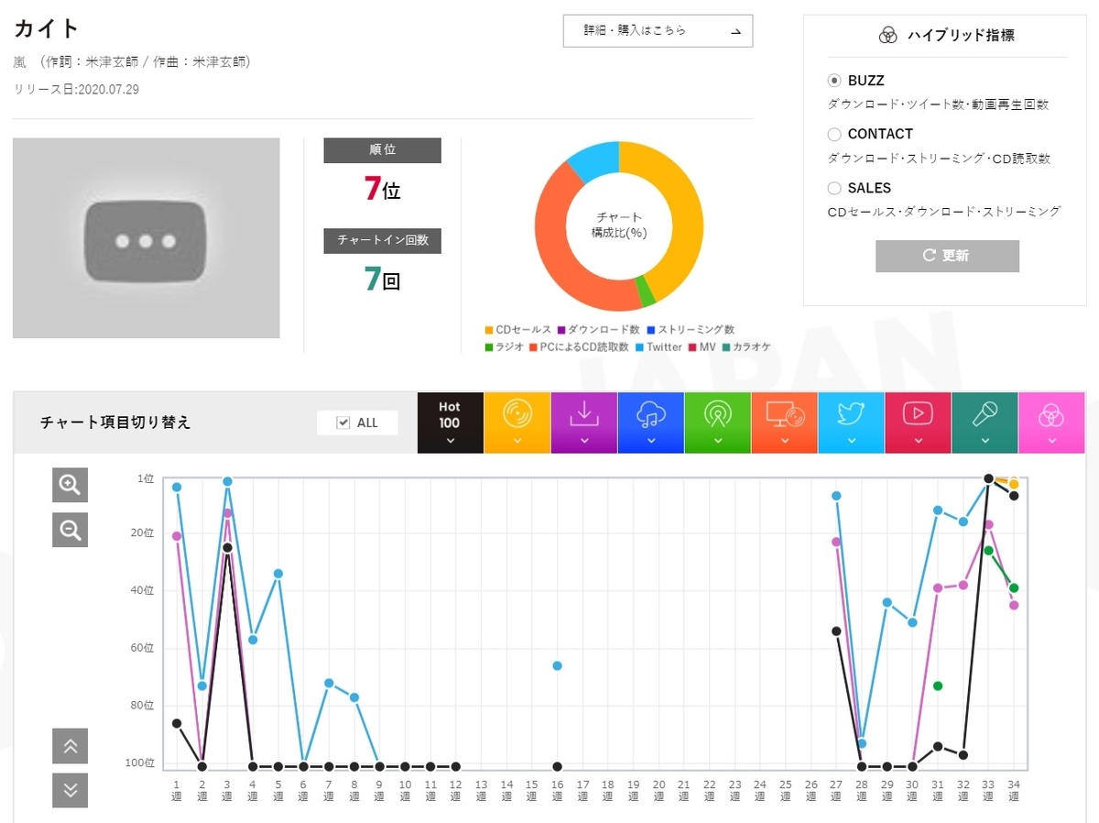This screenshot has height=823, width=1099.
Task: Click the ラジオ legend entry
Action: pyautogui.click(x=505, y=347)
